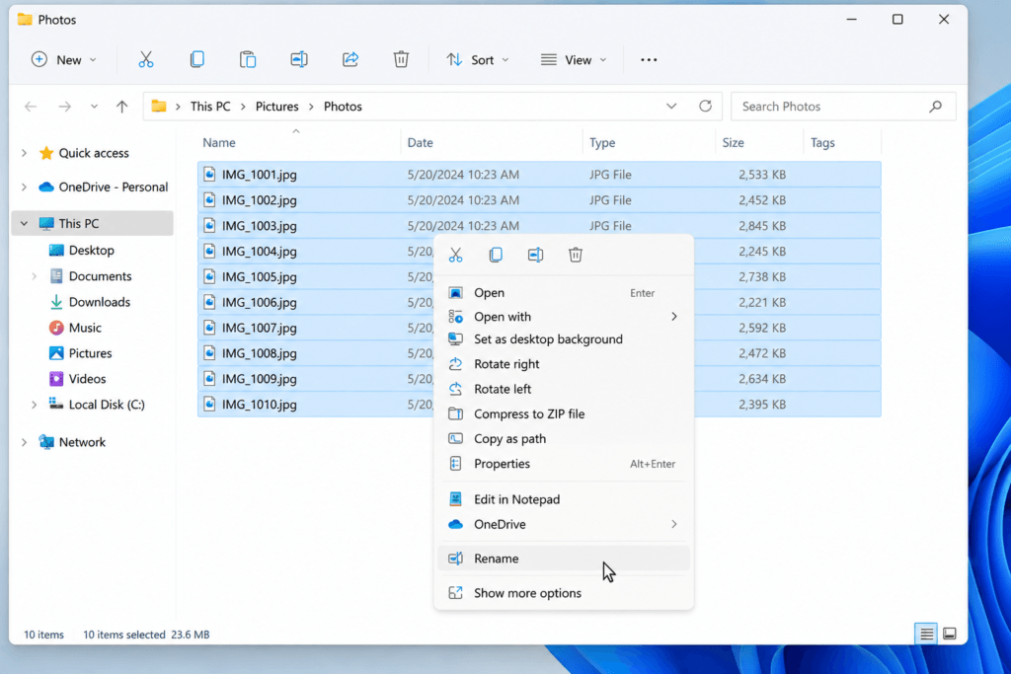Click the Copy icon in the context menu
The width and height of the screenshot is (1011, 674).
click(496, 255)
